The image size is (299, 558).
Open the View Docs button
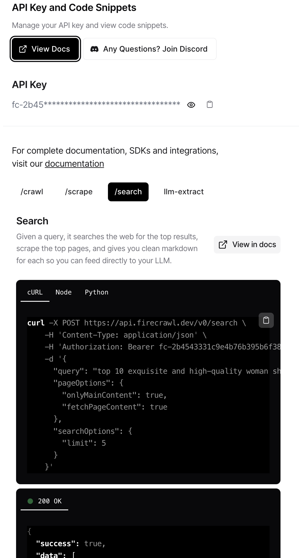pyautogui.click(x=45, y=49)
